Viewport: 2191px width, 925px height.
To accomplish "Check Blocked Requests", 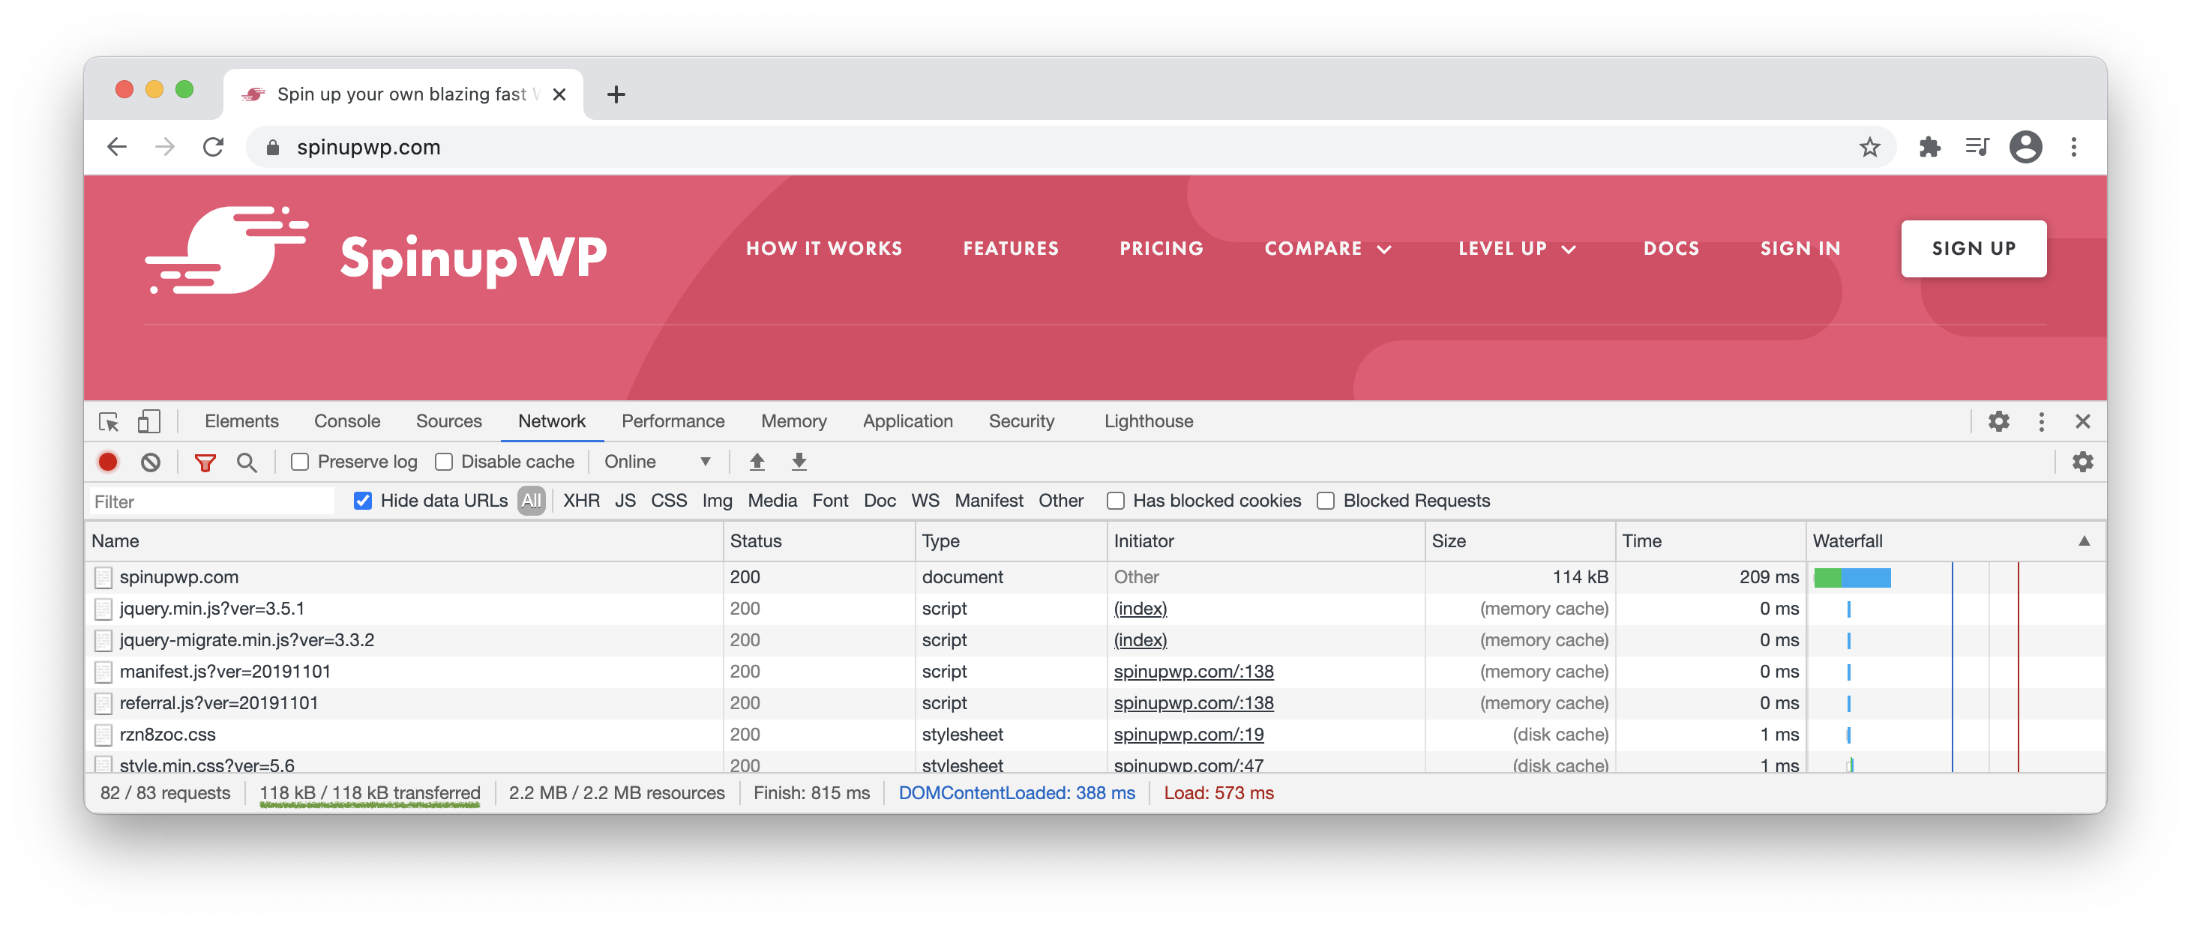I will pyautogui.click(x=1325, y=501).
